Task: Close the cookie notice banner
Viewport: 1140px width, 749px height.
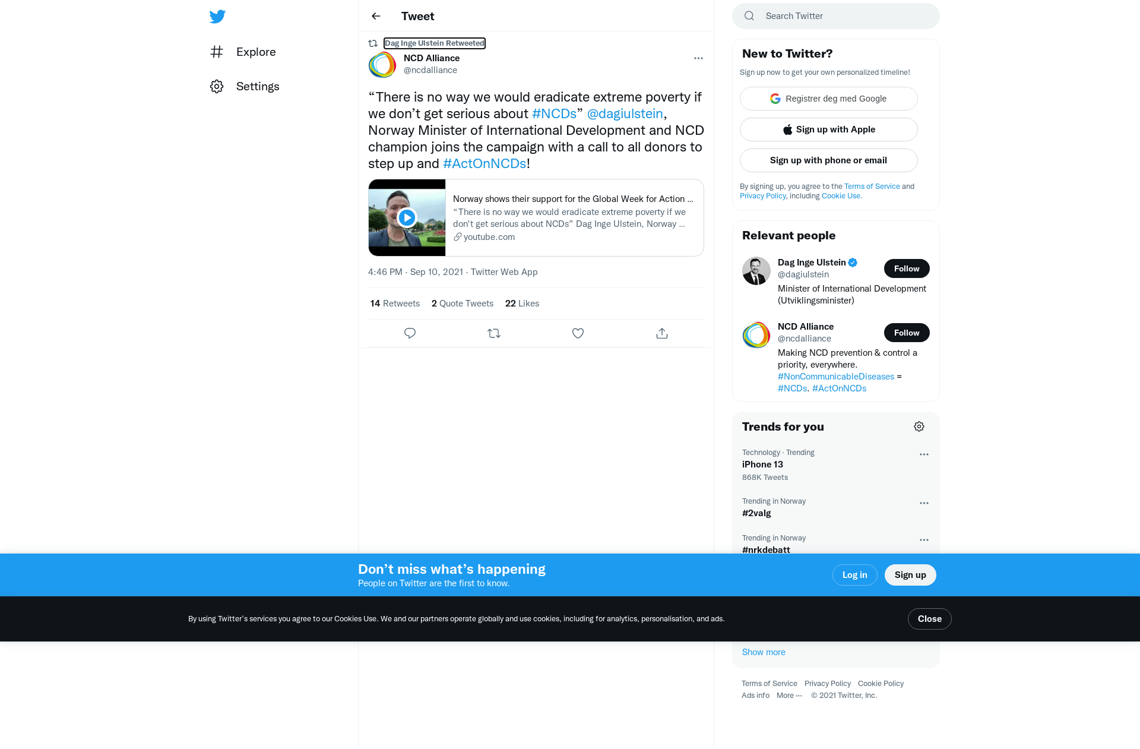Action: click(x=929, y=619)
